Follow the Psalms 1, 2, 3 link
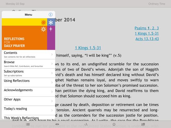 pos(147,28)
